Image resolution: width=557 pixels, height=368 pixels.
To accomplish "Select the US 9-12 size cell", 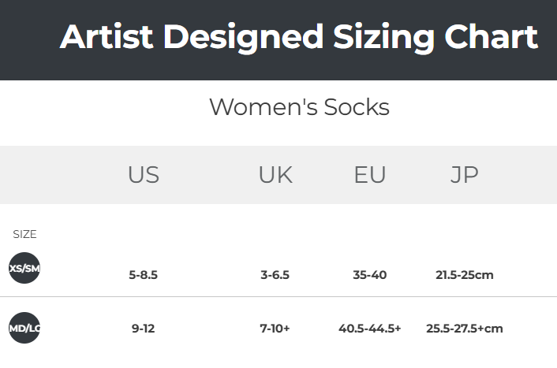I will click(x=144, y=328).
